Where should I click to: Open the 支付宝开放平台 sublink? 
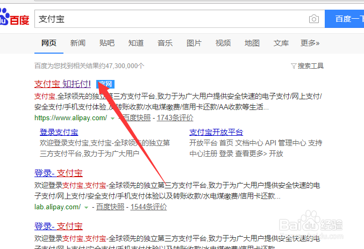tap(216, 132)
